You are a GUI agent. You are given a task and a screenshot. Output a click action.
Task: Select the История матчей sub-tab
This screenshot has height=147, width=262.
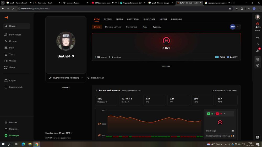[x=113, y=27]
